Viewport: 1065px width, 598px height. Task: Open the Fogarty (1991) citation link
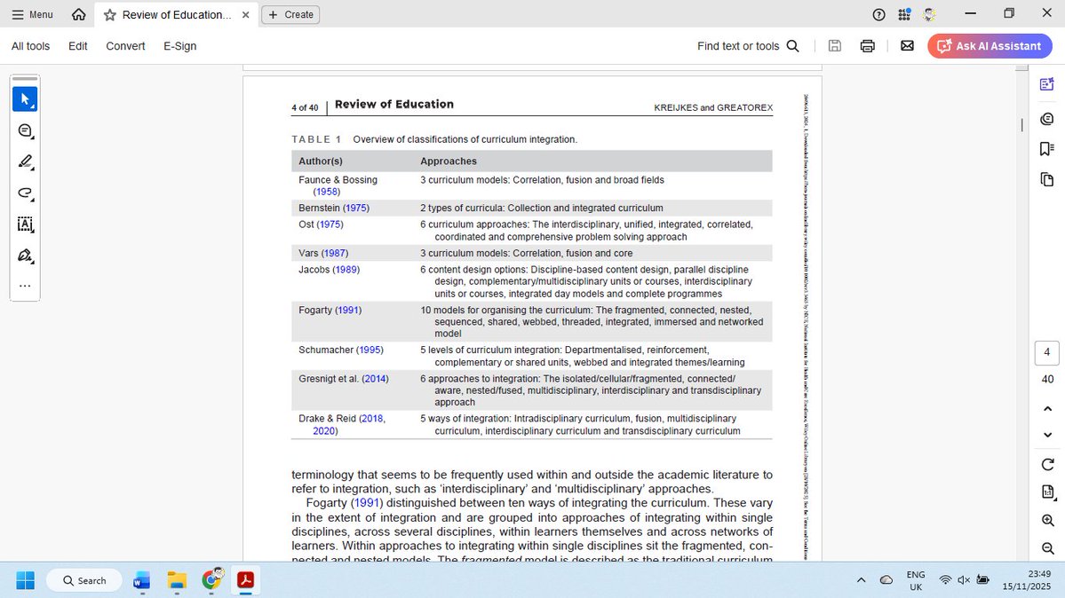point(366,502)
